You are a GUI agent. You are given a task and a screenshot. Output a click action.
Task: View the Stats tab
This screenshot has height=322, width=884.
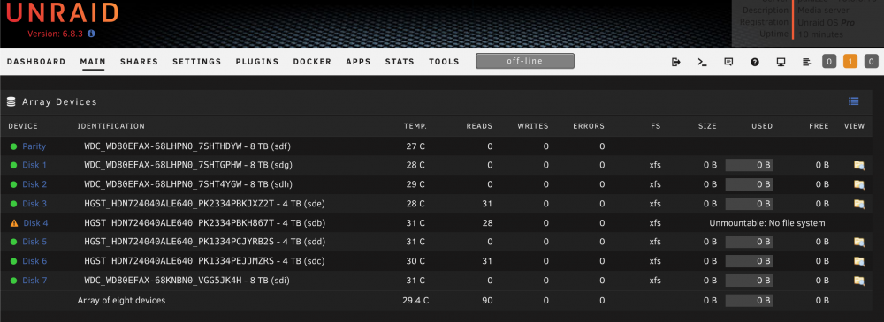click(400, 62)
